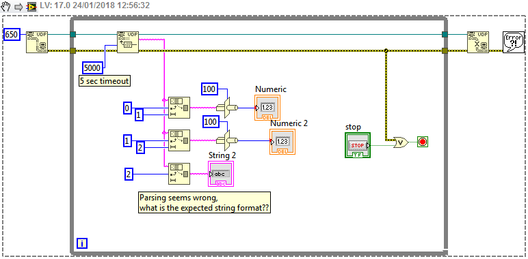Click the loop conditional stop terminal

(x=423, y=142)
